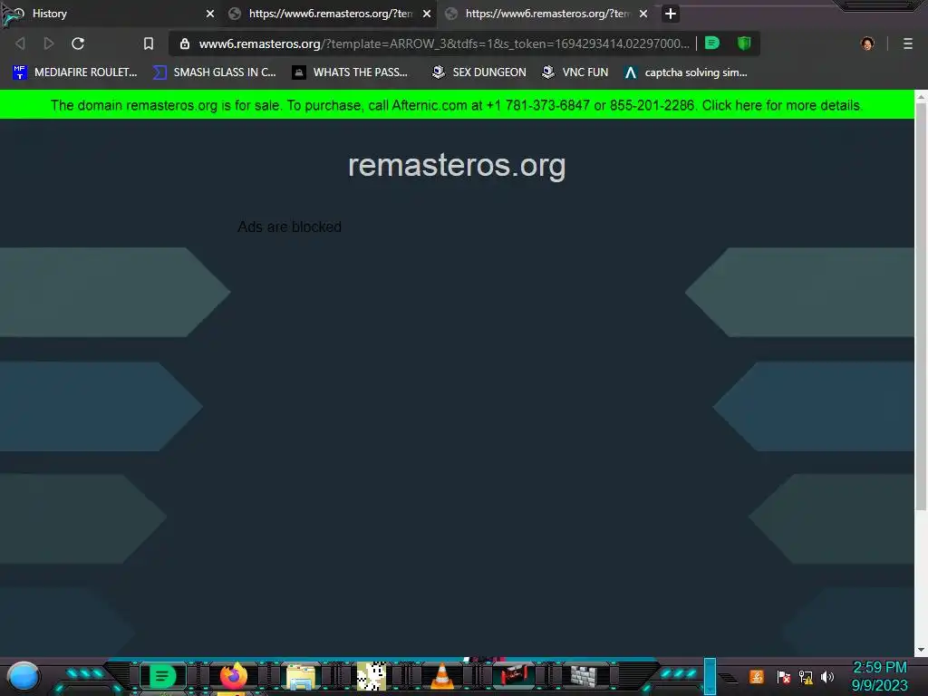Image resolution: width=928 pixels, height=696 pixels.
Task: Open a new tab with the plus button
Action: [x=670, y=14]
